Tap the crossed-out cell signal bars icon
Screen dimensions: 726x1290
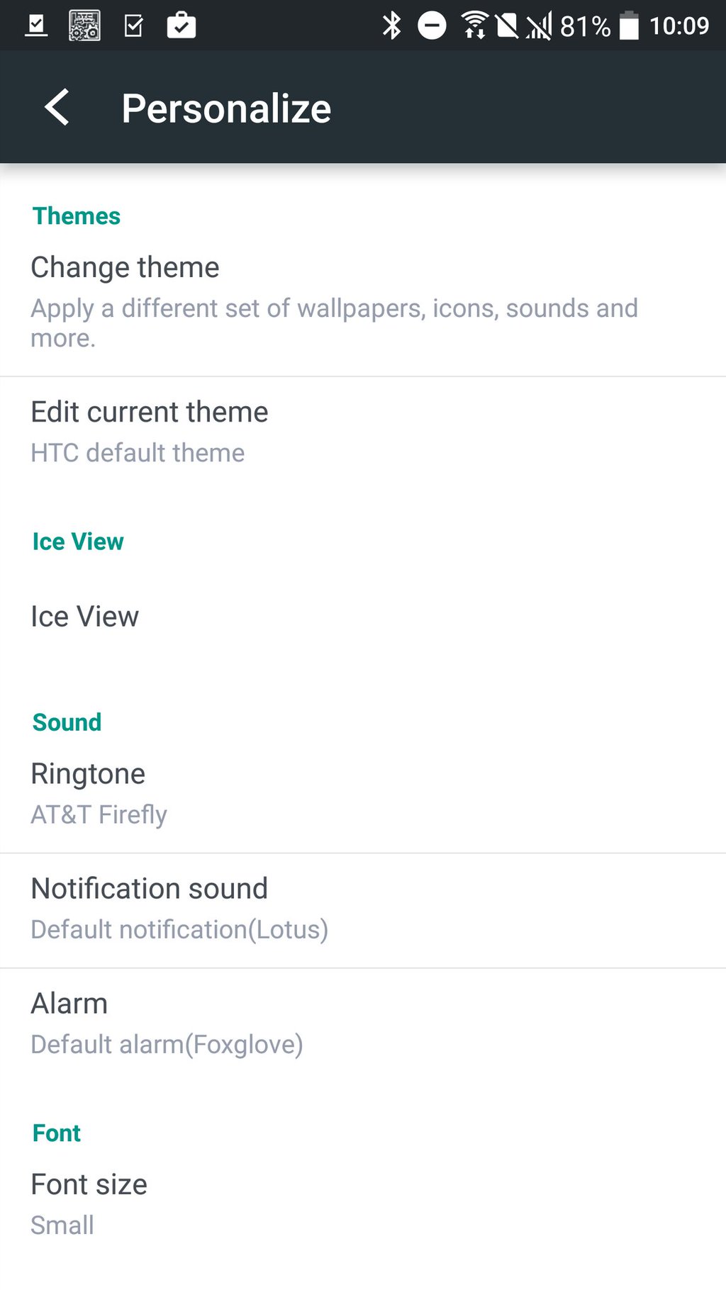[539, 27]
